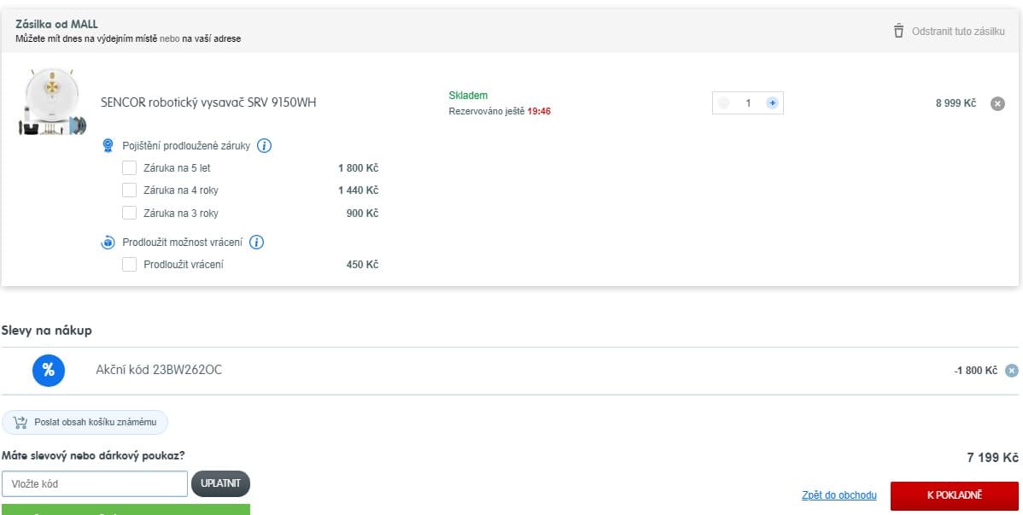The image size is (1023, 515).
Task: Click the 1 800 Kč warranty price
Action: coord(358,168)
